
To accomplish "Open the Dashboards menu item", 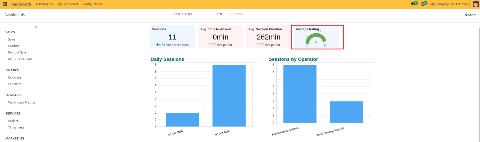I will tap(44, 4).
